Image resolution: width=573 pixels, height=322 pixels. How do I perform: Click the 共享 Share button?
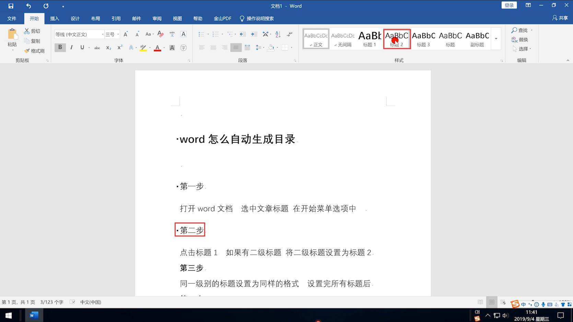(560, 18)
